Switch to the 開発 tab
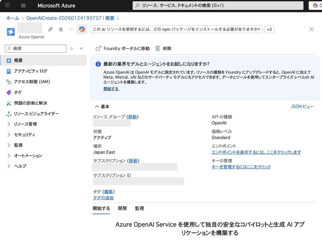This screenshot has width=322, height=242. 122,208
